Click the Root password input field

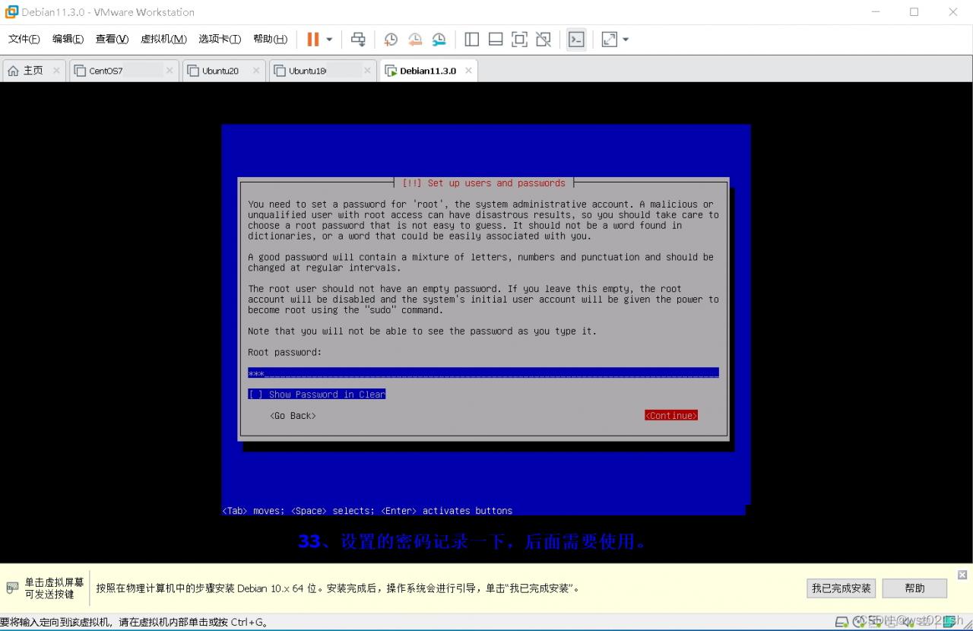(x=483, y=373)
